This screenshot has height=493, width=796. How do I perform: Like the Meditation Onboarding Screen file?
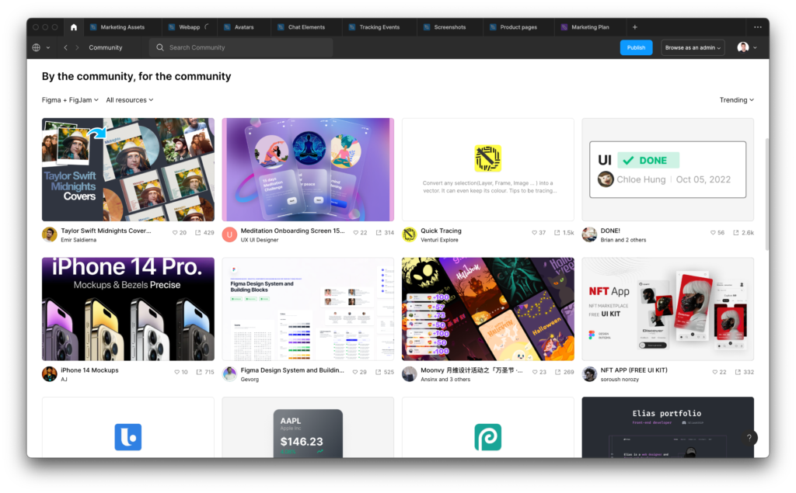tap(356, 233)
